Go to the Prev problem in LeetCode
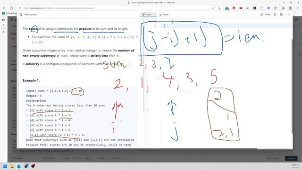Image resolution: width=302 pixels, height=170 pixels. click(66, 158)
